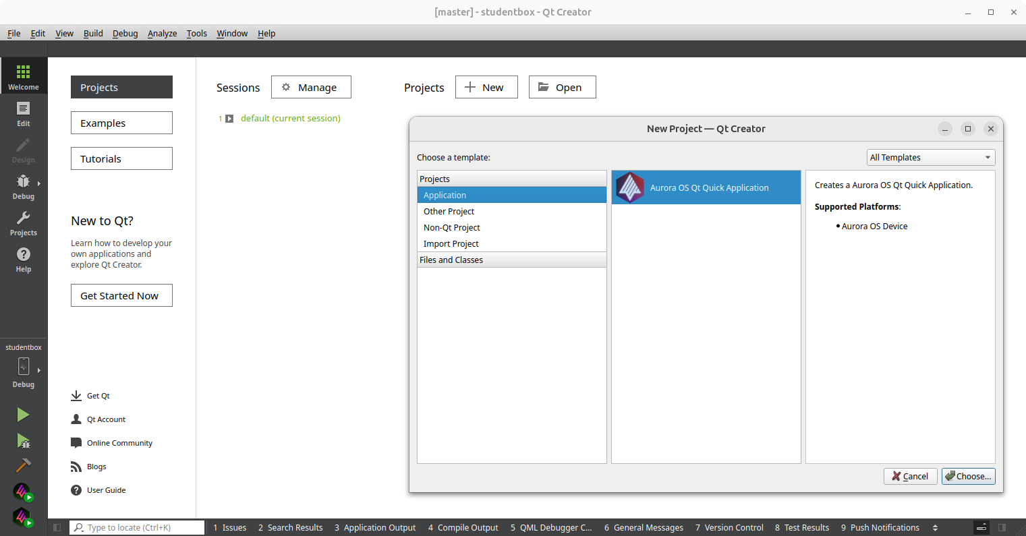Click the Get Started Now button
Image resolution: width=1026 pixels, height=536 pixels.
click(121, 295)
